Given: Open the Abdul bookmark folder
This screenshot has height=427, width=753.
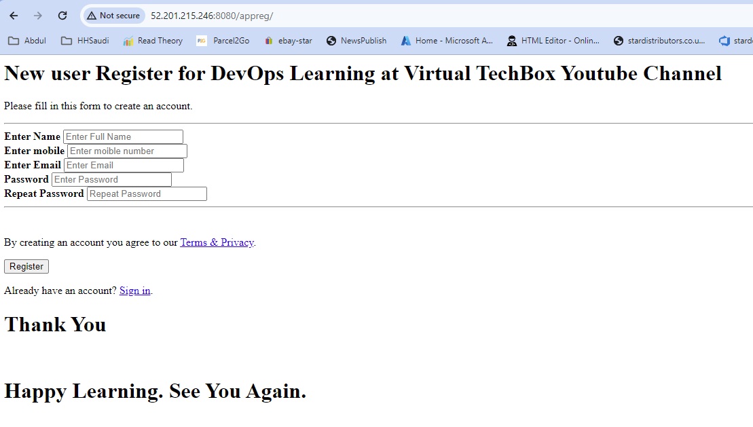Looking at the screenshot, I should coord(27,41).
